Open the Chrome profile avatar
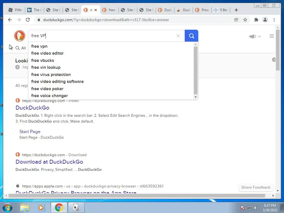The image size is (284, 213). (x=265, y=20)
